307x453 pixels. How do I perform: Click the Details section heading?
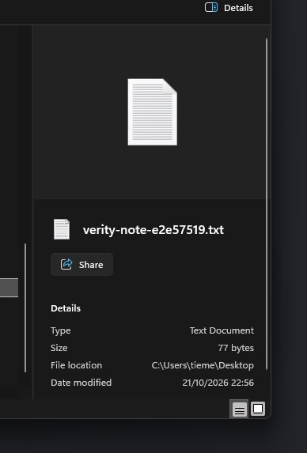click(x=66, y=308)
